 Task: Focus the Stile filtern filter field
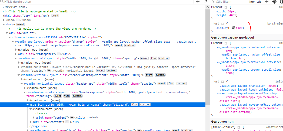click(x=230, y=2)
